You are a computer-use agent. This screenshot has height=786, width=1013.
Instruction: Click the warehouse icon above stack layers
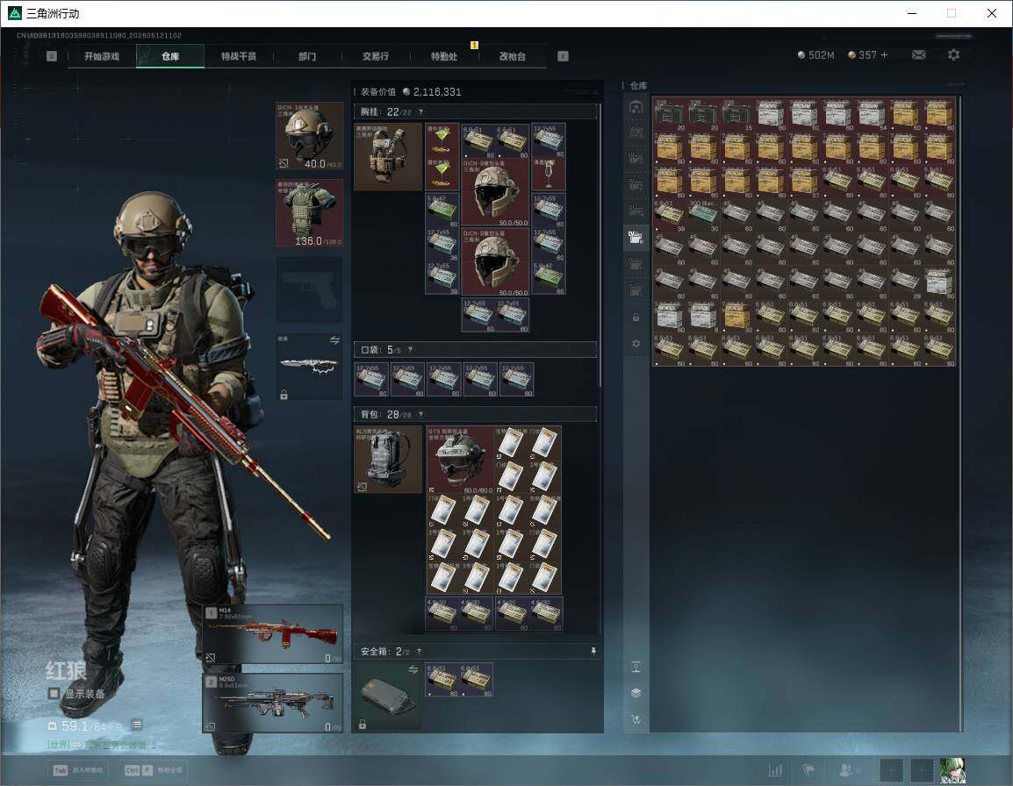tap(636, 668)
